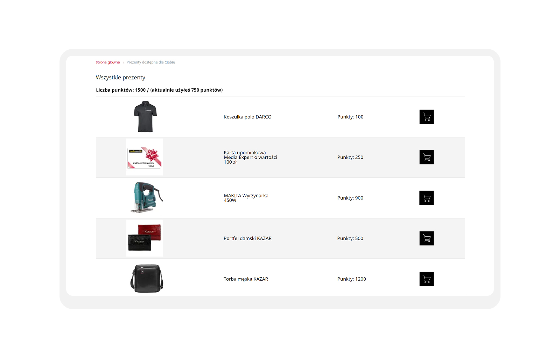This screenshot has height=358, width=560.
Task: Select the Koszulka polo DARCO name
Action: tap(247, 117)
